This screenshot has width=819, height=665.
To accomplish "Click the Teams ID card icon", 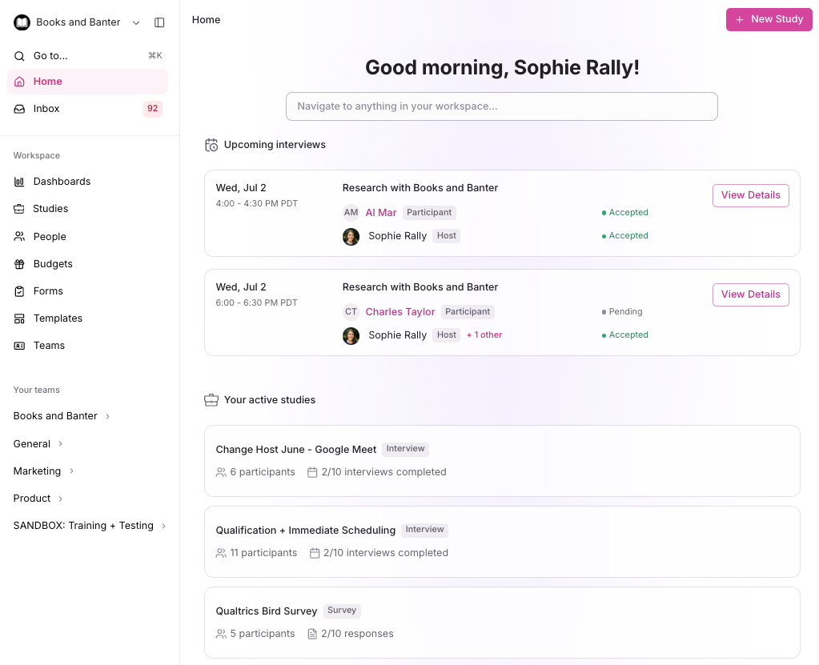I will click(19, 346).
